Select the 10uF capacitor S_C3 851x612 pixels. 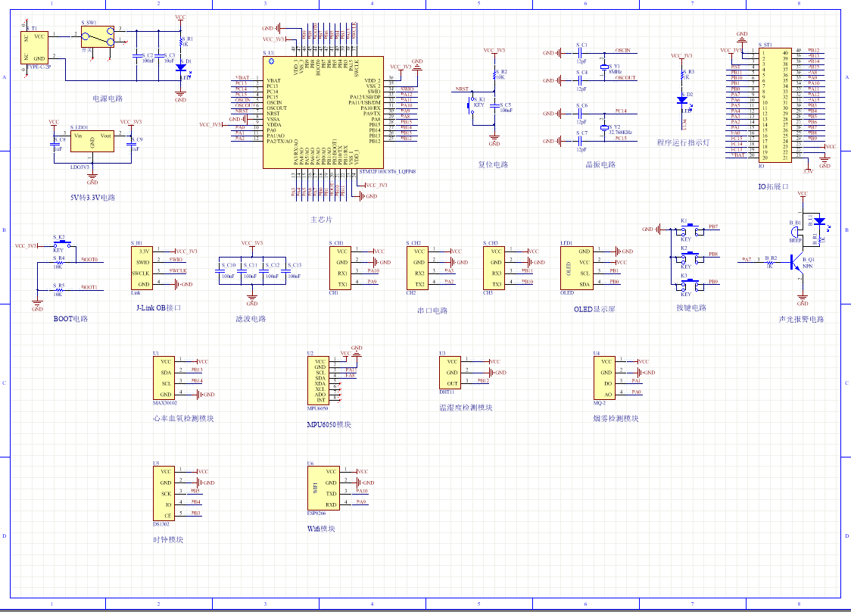(158, 55)
